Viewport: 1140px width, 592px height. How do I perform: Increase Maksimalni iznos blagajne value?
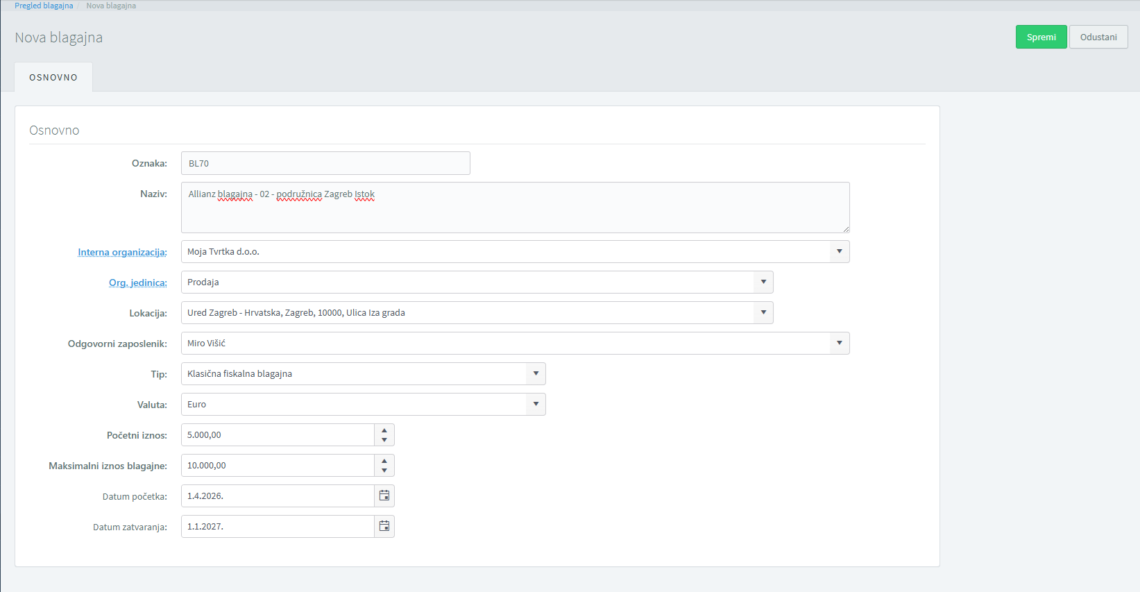point(384,461)
